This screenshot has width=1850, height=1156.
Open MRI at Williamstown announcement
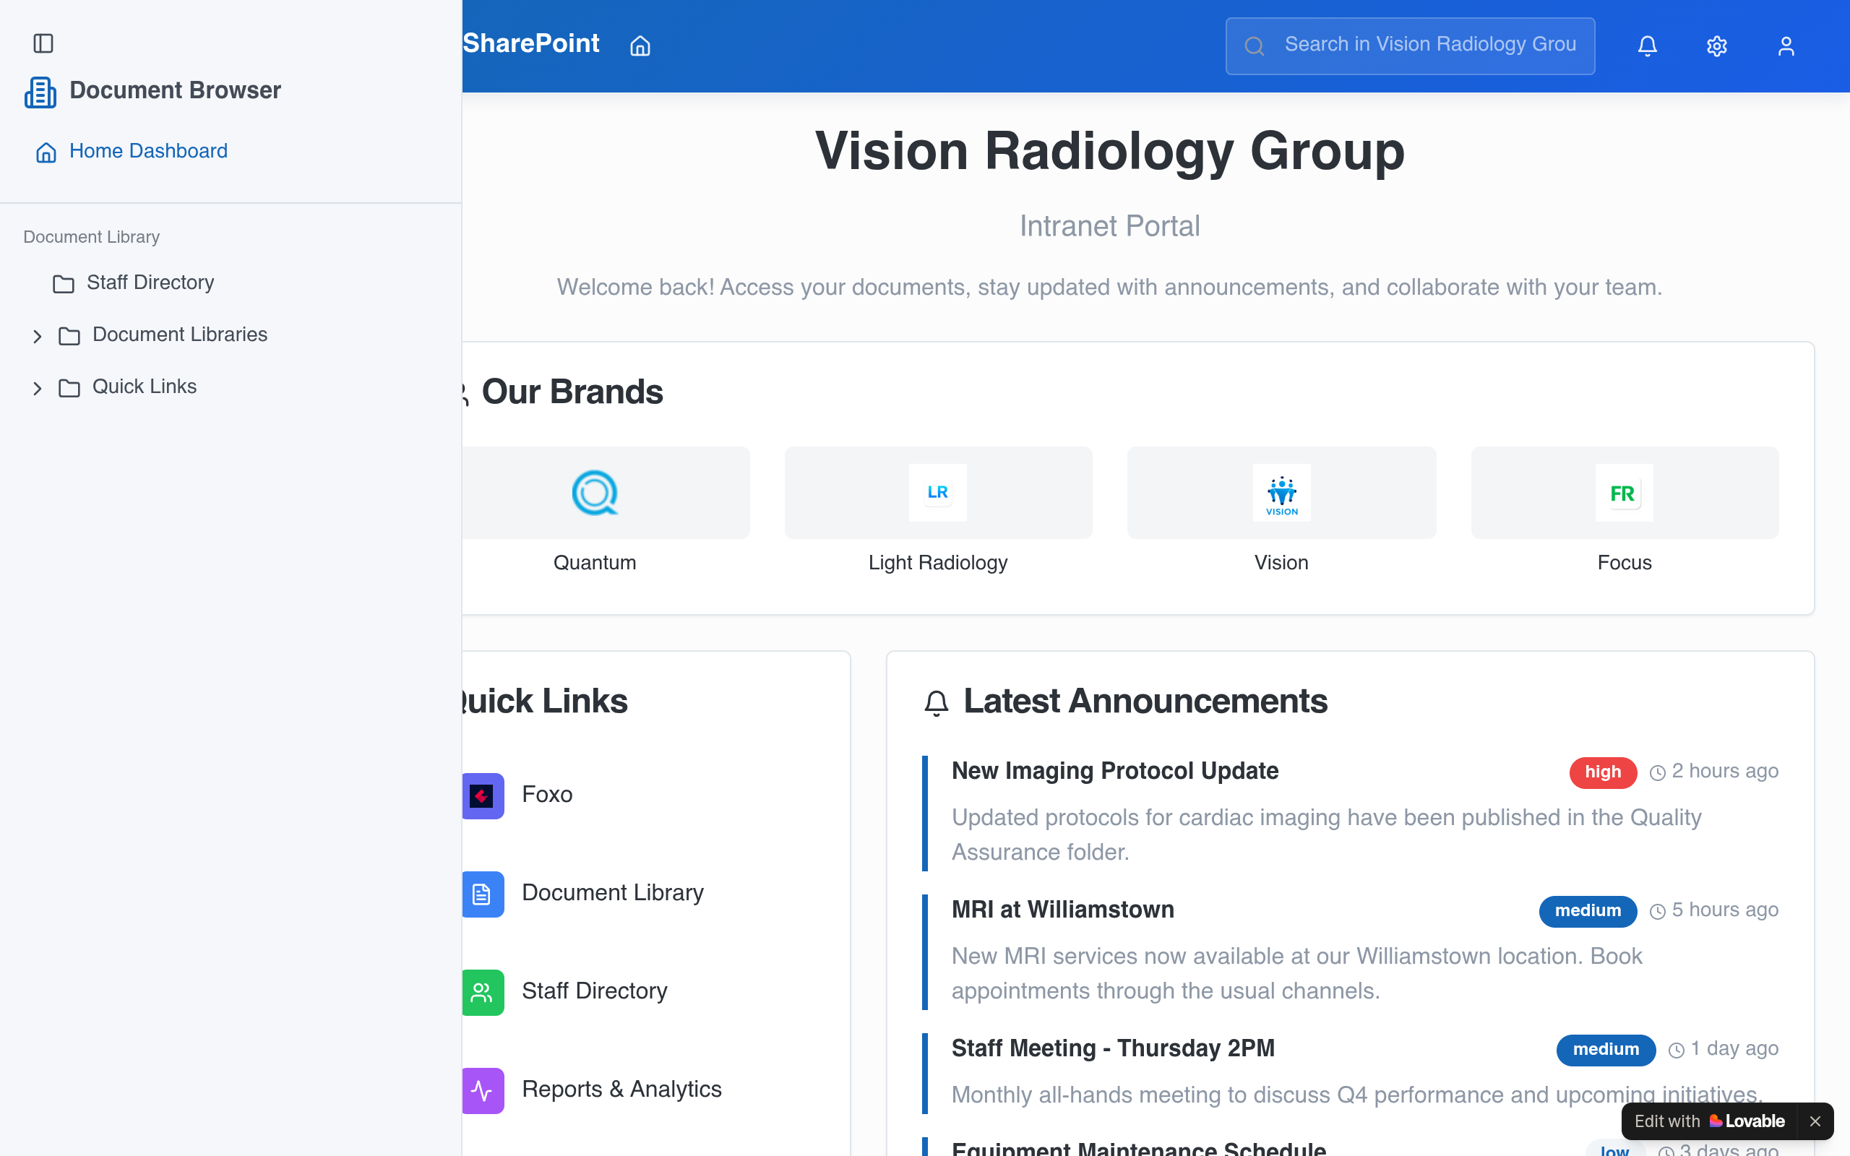point(1062,909)
